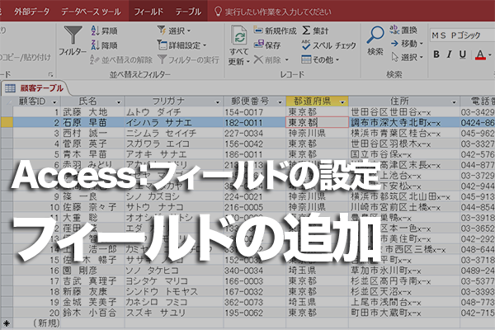495x330 pixels.
Task: Click the cell イシハラ サナエ
Action: [174, 123]
